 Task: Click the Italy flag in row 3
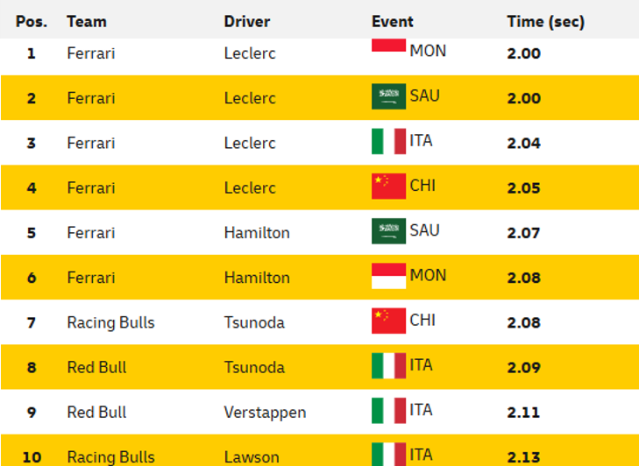[388, 141]
